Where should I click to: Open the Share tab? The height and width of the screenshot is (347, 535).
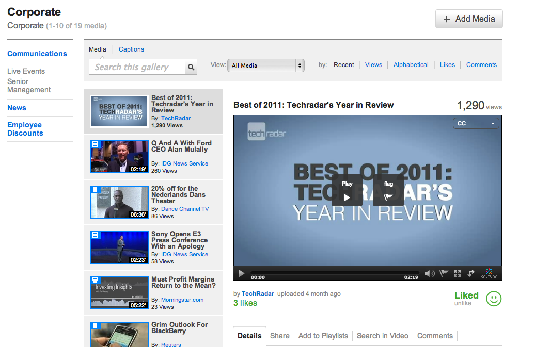[x=280, y=336]
